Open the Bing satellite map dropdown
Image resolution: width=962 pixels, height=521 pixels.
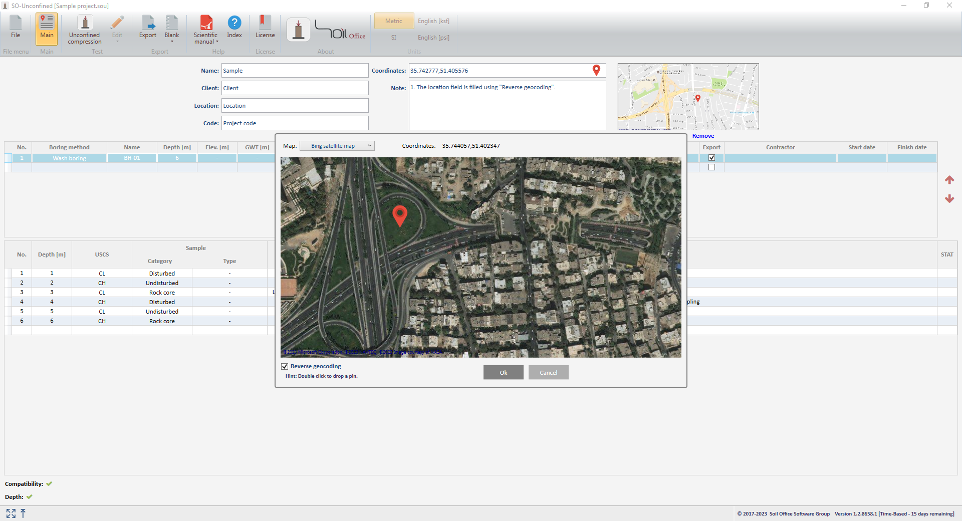[x=337, y=146]
